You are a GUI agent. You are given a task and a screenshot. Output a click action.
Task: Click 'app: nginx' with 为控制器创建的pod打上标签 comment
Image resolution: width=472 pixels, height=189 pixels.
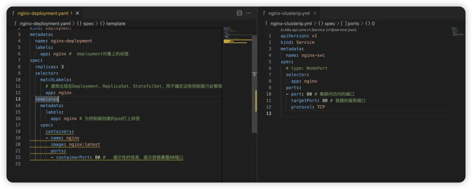(x=95, y=118)
